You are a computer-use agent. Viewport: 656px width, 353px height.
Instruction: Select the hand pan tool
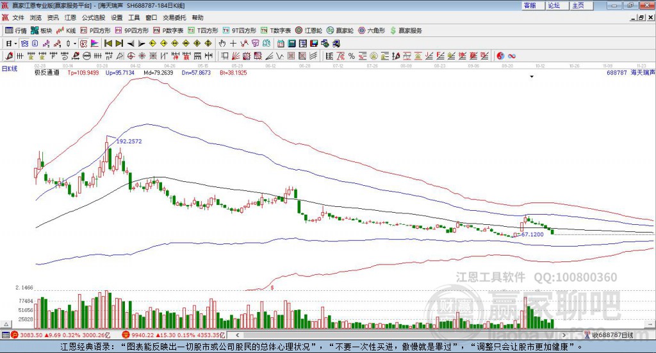222,43
